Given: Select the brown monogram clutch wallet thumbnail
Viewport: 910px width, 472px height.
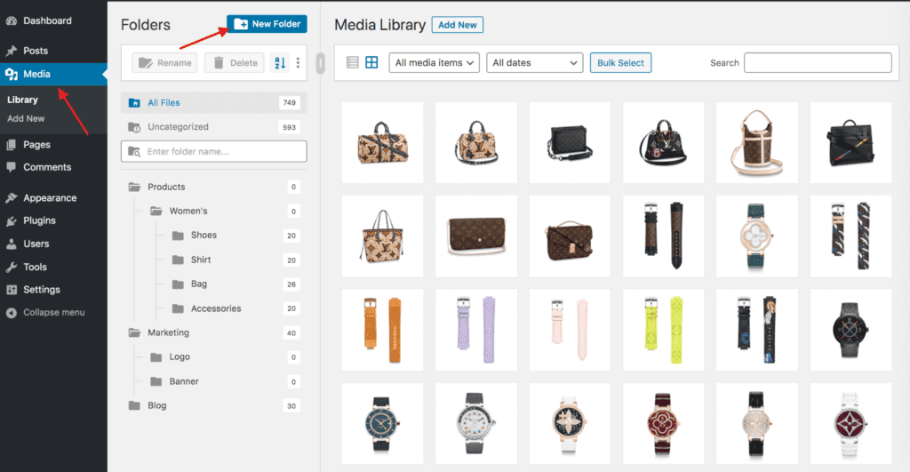Looking at the screenshot, I should (x=476, y=236).
